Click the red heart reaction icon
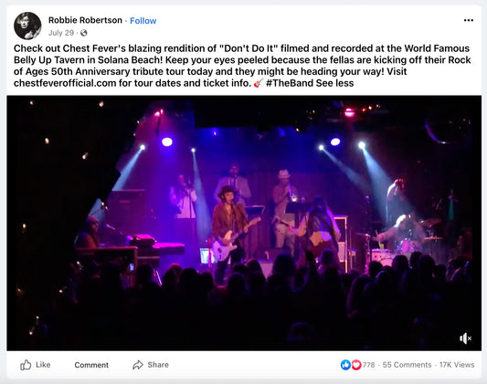487x384 pixels. point(356,365)
